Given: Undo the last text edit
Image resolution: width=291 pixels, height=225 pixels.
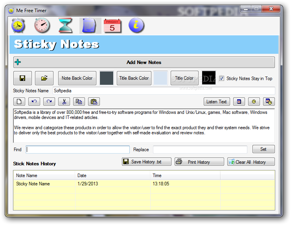Looking at the screenshot, I should tap(34, 102).
